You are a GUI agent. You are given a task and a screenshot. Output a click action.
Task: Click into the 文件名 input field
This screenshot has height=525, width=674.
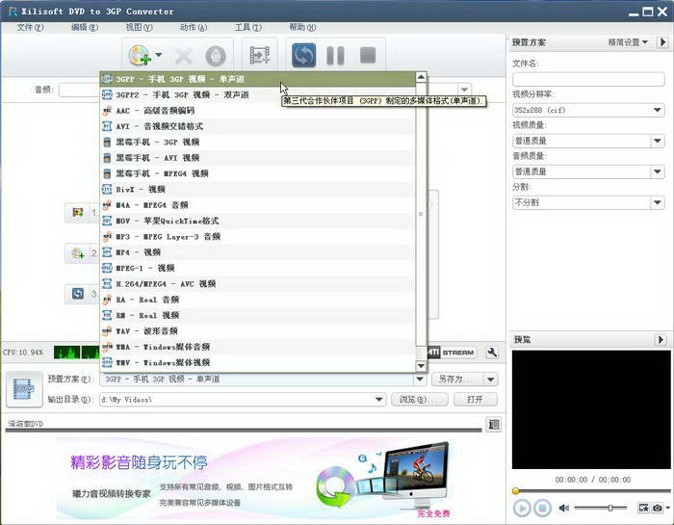tap(588, 79)
